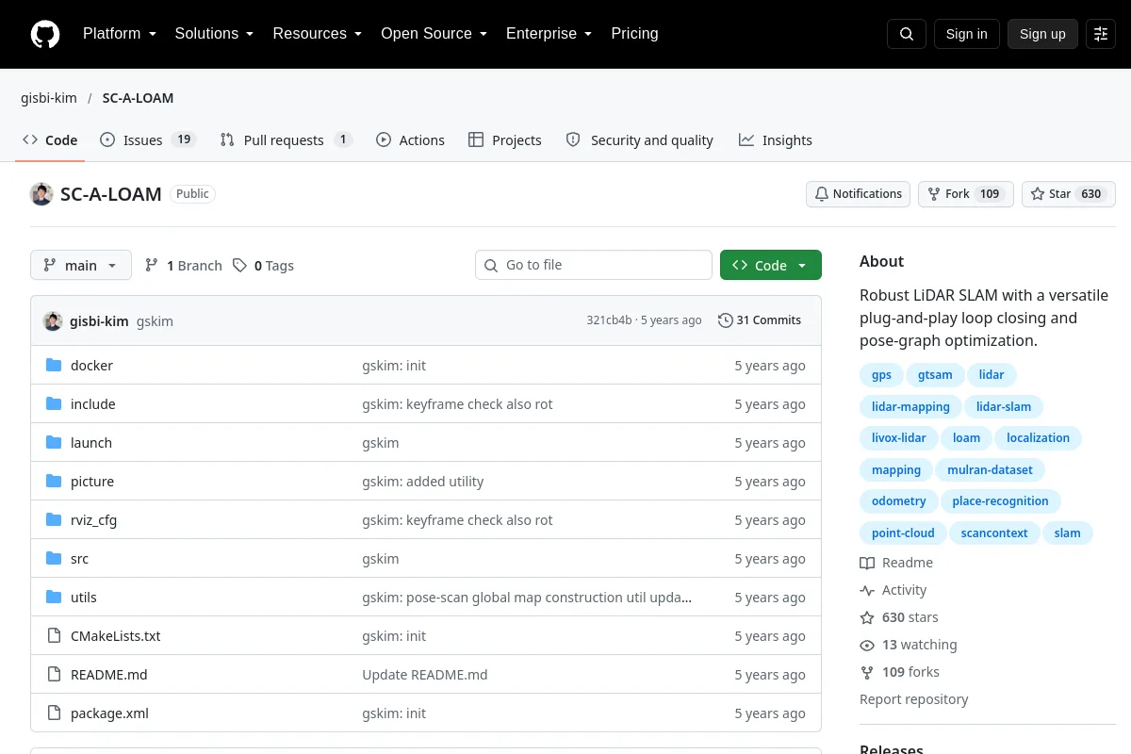This screenshot has width=1131, height=754.
Task: Select the livox-lidar topic tag
Action: coord(898,438)
